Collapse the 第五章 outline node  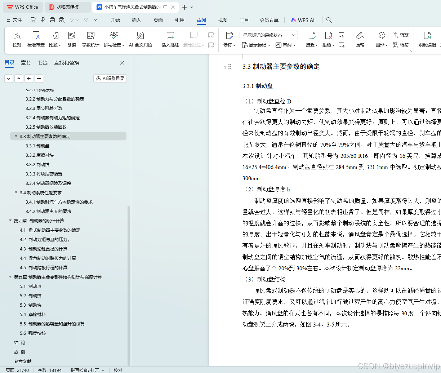pos(10,277)
